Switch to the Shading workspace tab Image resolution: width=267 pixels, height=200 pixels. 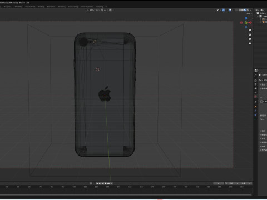(41, 7)
